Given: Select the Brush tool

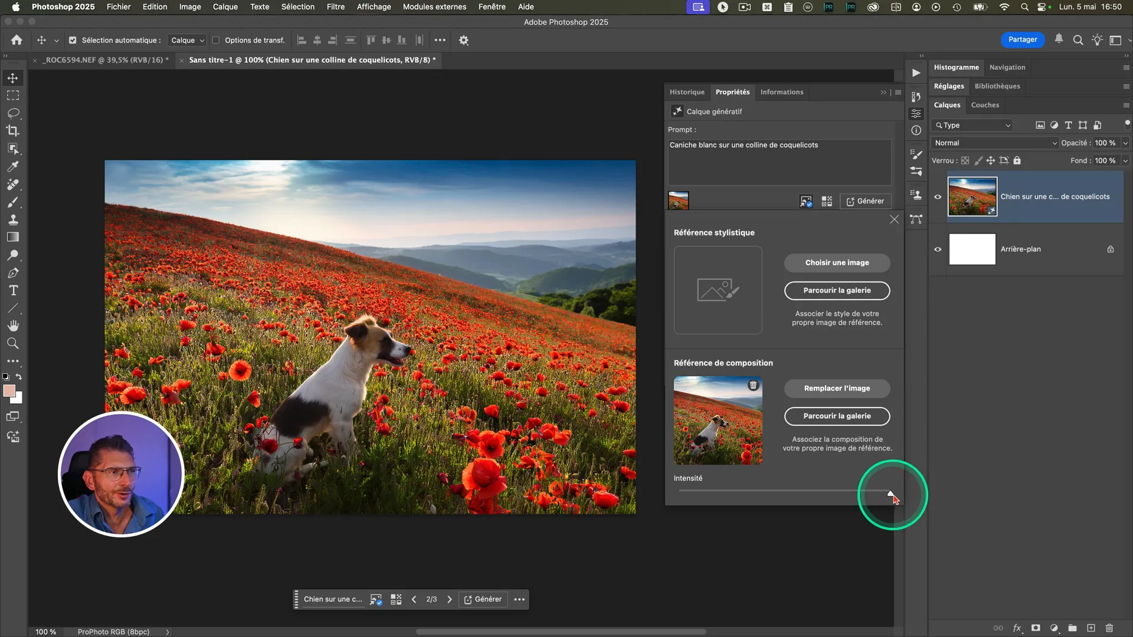Looking at the screenshot, I should (12, 202).
